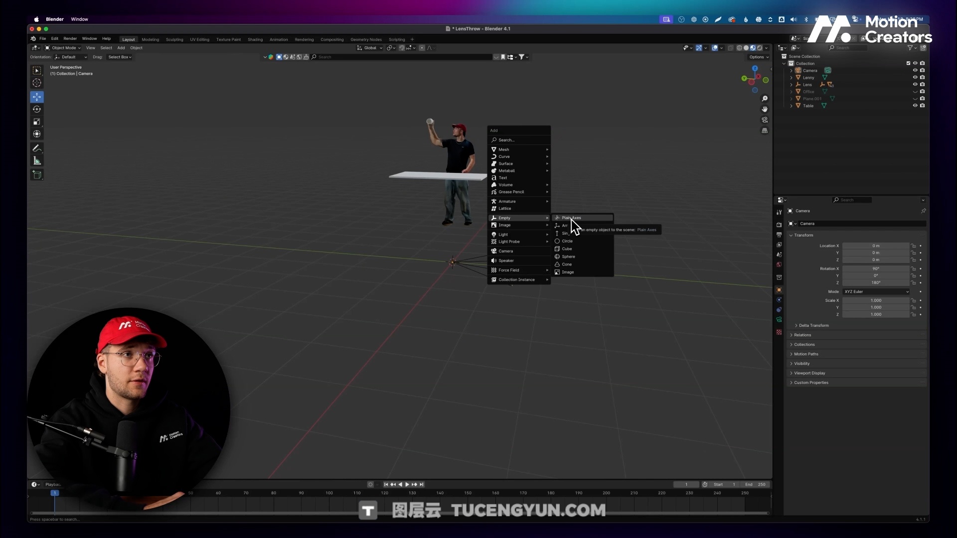Jump to end frame button in timeline
The width and height of the screenshot is (957, 538).
click(x=422, y=484)
